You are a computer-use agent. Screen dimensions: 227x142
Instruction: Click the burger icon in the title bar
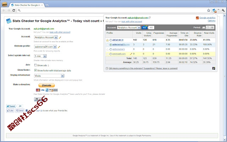(5, 4)
